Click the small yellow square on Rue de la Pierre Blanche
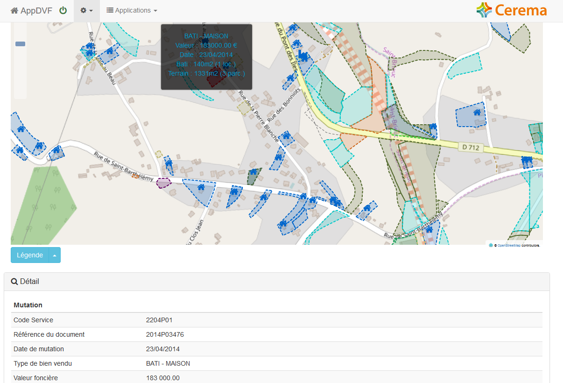The width and height of the screenshot is (563, 383). (244, 109)
